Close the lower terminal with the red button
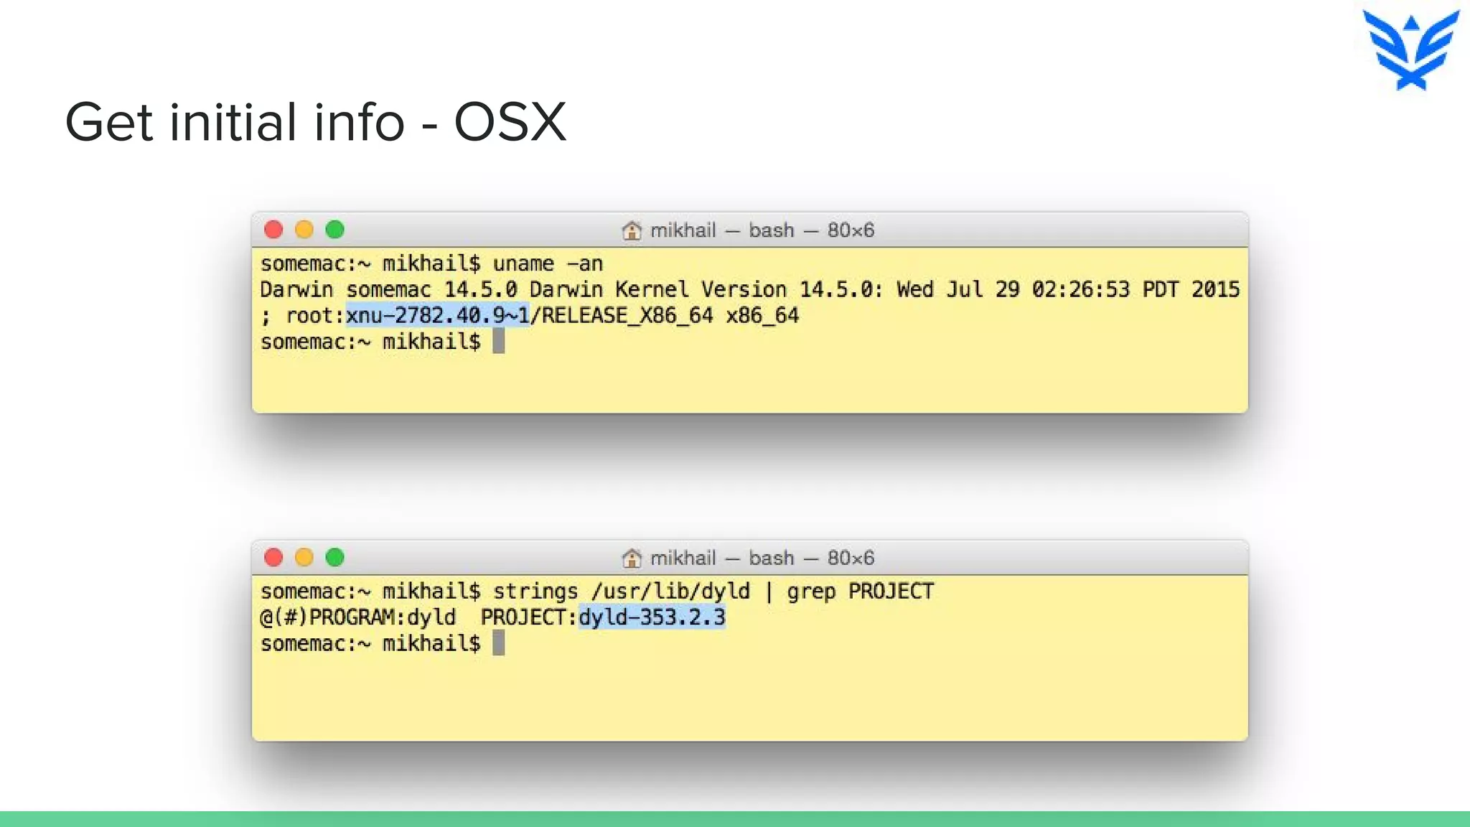 [x=273, y=557]
